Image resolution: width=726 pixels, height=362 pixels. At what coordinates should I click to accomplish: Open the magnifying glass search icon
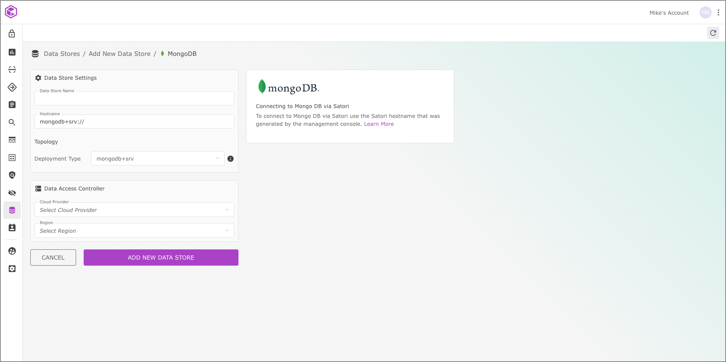pyautogui.click(x=12, y=122)
